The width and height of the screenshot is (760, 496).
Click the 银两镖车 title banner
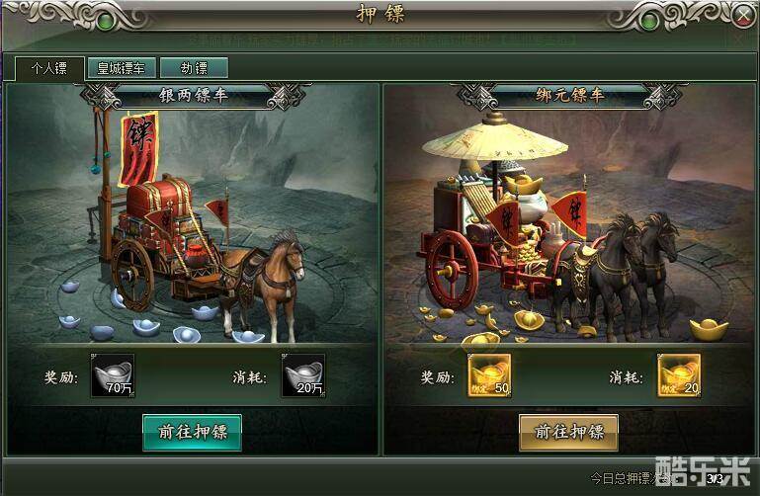193,96
